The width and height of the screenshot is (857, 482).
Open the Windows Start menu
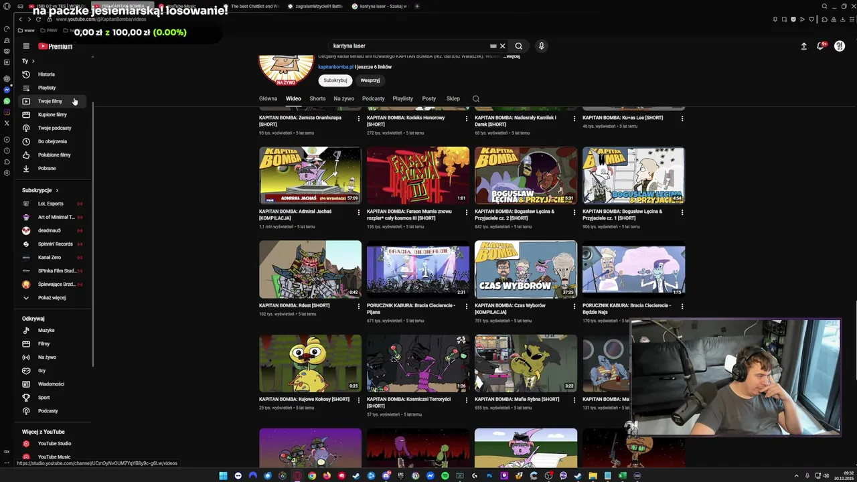point(223,476)
